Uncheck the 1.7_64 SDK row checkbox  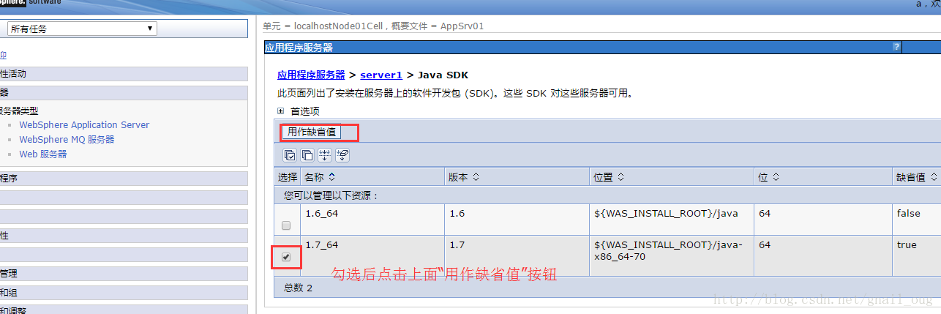coord(286,257)
